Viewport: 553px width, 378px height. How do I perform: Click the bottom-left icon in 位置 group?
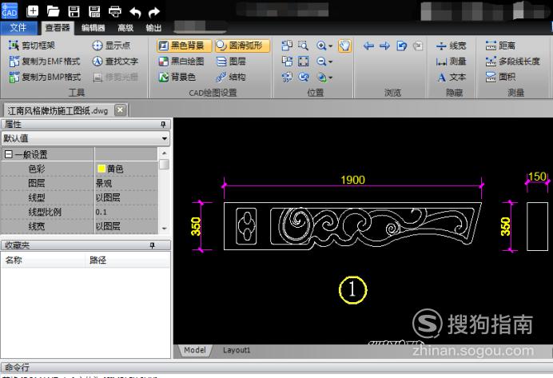coord(287,77)
